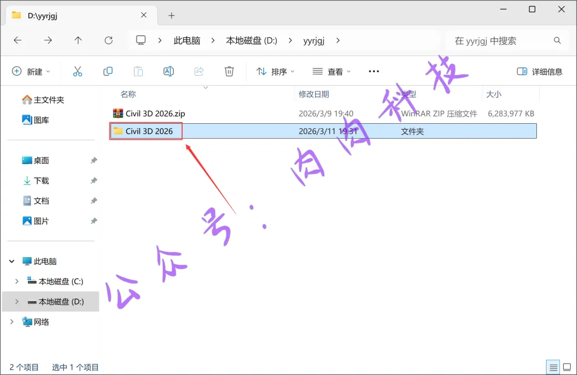Image resolution: width=577 pixels, height=375 pixels.
Task: Collapse the 此电脑 tree node
Action: (x=12, y=261)
